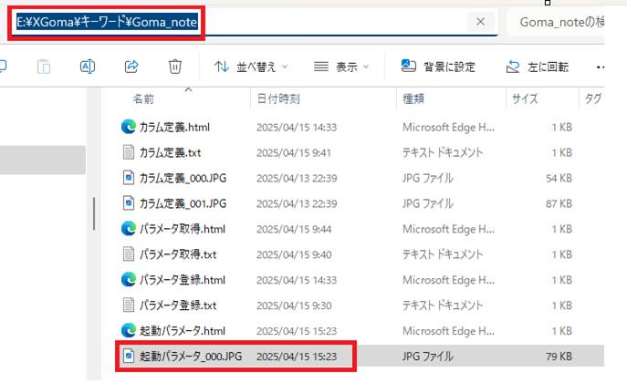Image resolution: width=627 pixels, height=383 pixels.
Task: Click the share icon in toolbar
Action: [131, 67]
